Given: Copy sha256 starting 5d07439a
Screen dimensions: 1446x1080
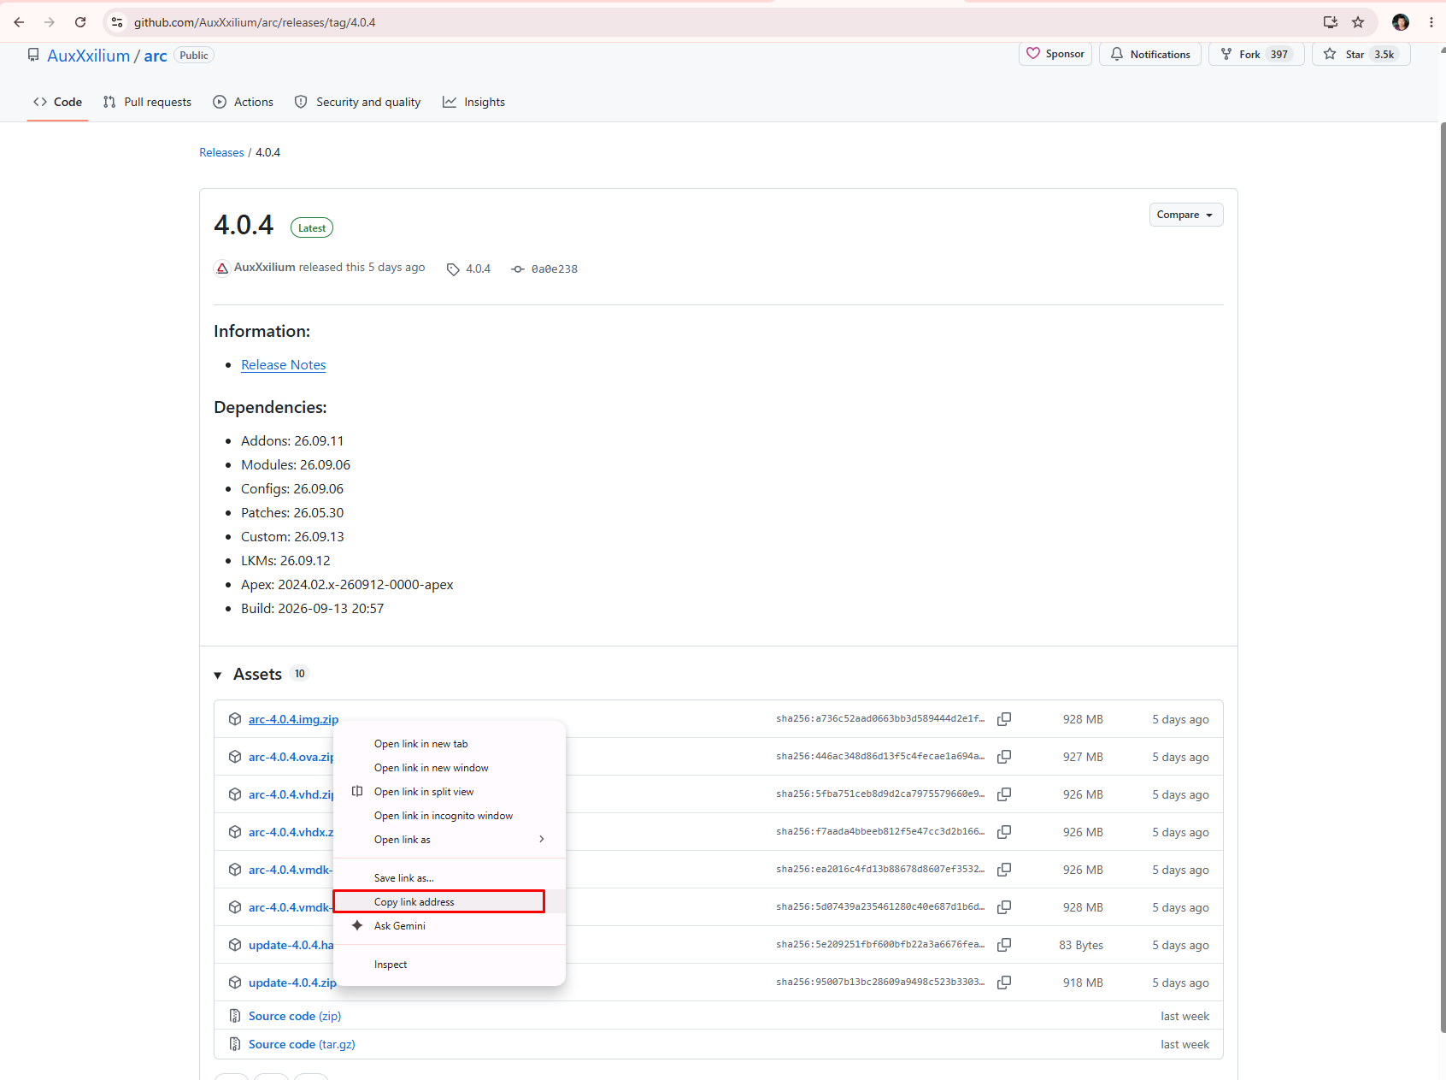Looking at the screenshot, I should point(1004,907).
